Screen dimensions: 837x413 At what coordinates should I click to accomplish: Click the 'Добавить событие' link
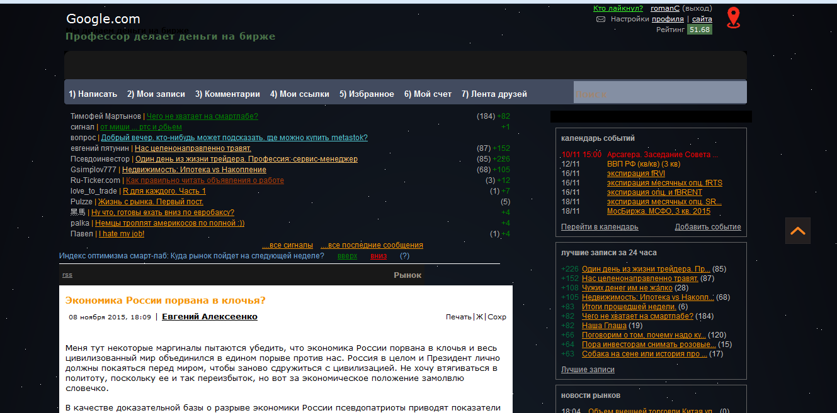tap(708, 227)
